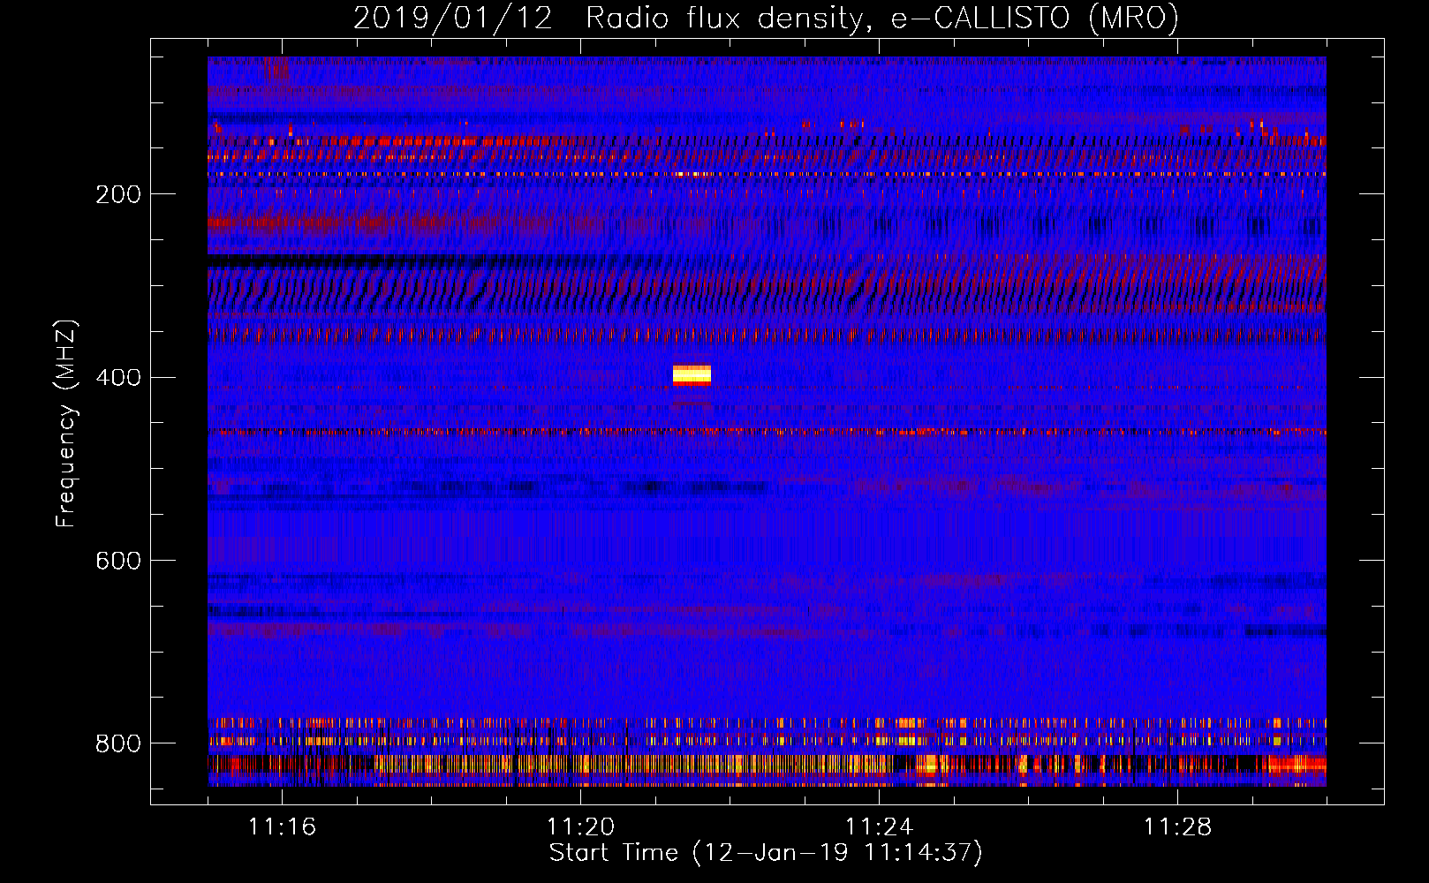
Task: Click the 11:28 time tick label
Action: (x=1178, y=826)
